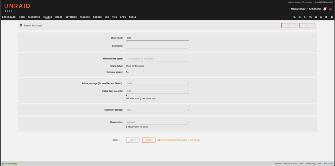Click the 'Unraid OS Unleashed' license text

324,2
